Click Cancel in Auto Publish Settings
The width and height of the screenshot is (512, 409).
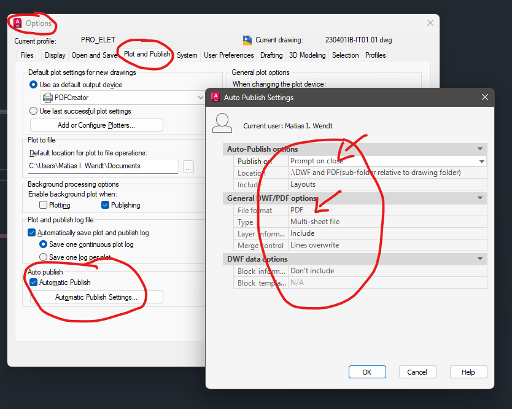click(x=417, y=372)
